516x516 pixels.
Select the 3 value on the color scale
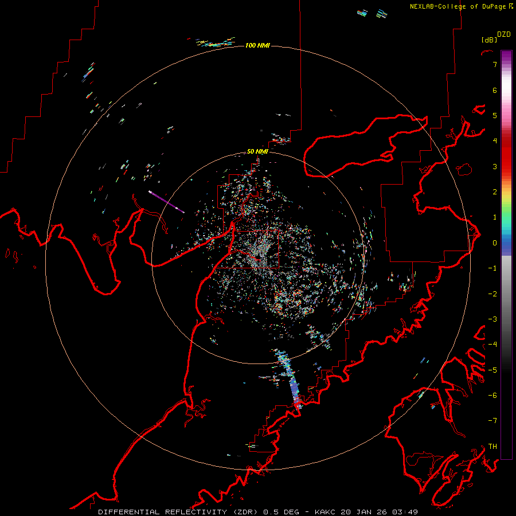pos(495,166)
